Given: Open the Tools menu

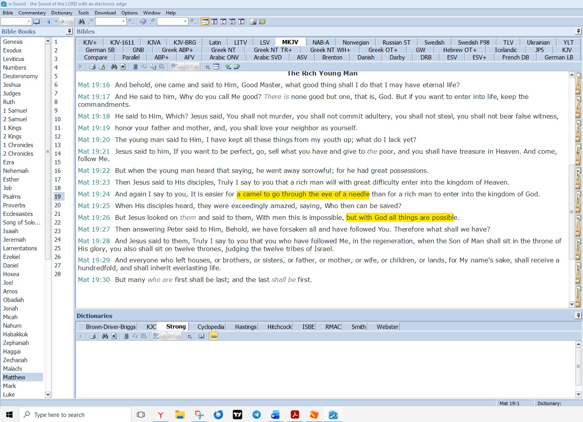Looking at the screenshot, I should [x=83, y=13].
